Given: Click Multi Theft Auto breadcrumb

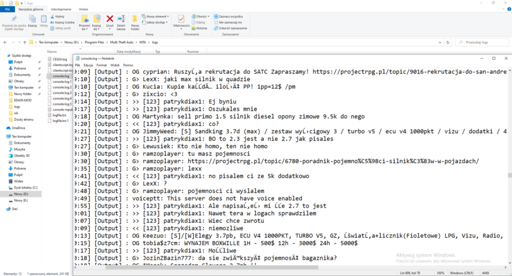Looking at the screenshot, I should tap(121, 42).
